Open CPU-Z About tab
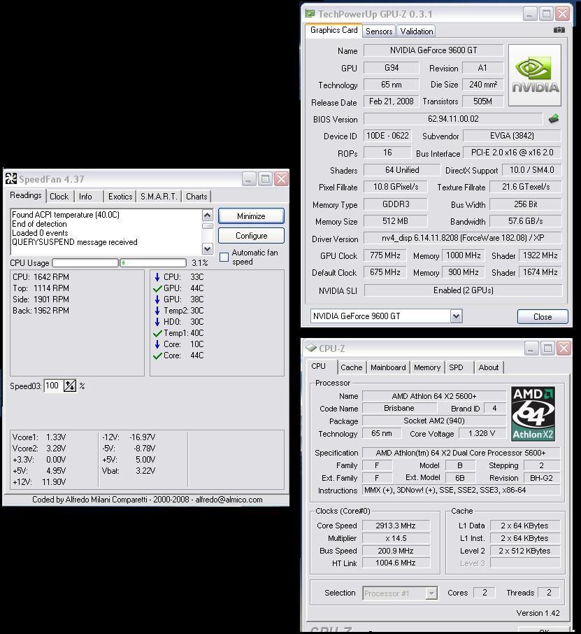This screenshot has height=634, width=581. tap(489, 367)
